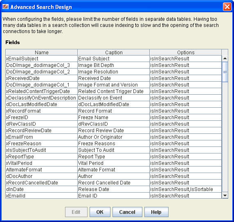This screenshot has height=222, width=234.
Task: Click Related Content Trigger Date caption
Action: coord(114,91)
